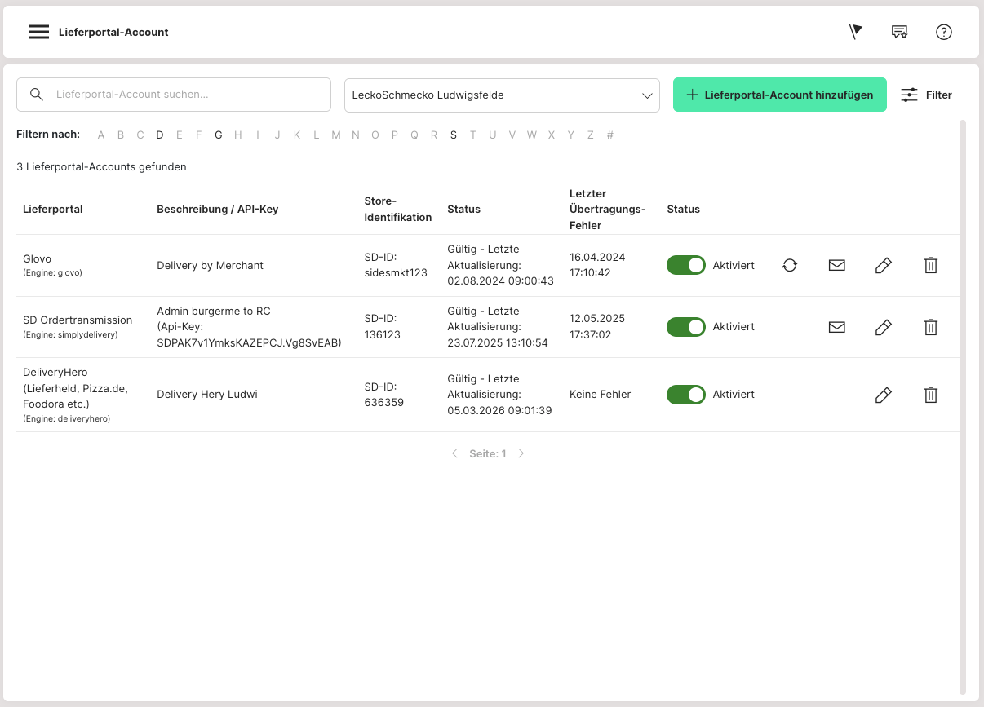The width and height of the screenshot is (984, 707).
Task: Click mail icon for SD Ordertransmission
Action: point(836,327)
